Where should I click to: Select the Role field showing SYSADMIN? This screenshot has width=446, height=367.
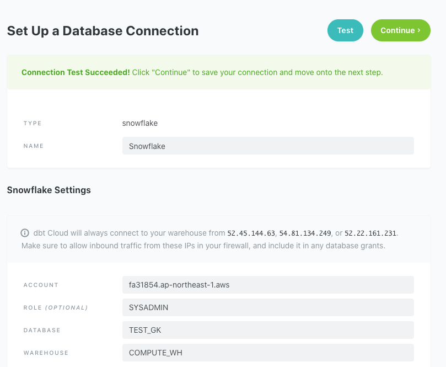(x=268, y=307)
